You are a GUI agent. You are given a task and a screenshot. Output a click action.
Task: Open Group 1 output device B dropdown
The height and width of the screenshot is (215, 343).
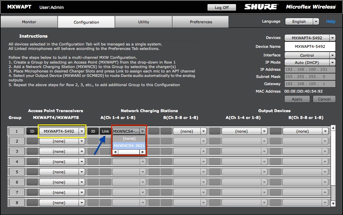(x=305, y=131)
